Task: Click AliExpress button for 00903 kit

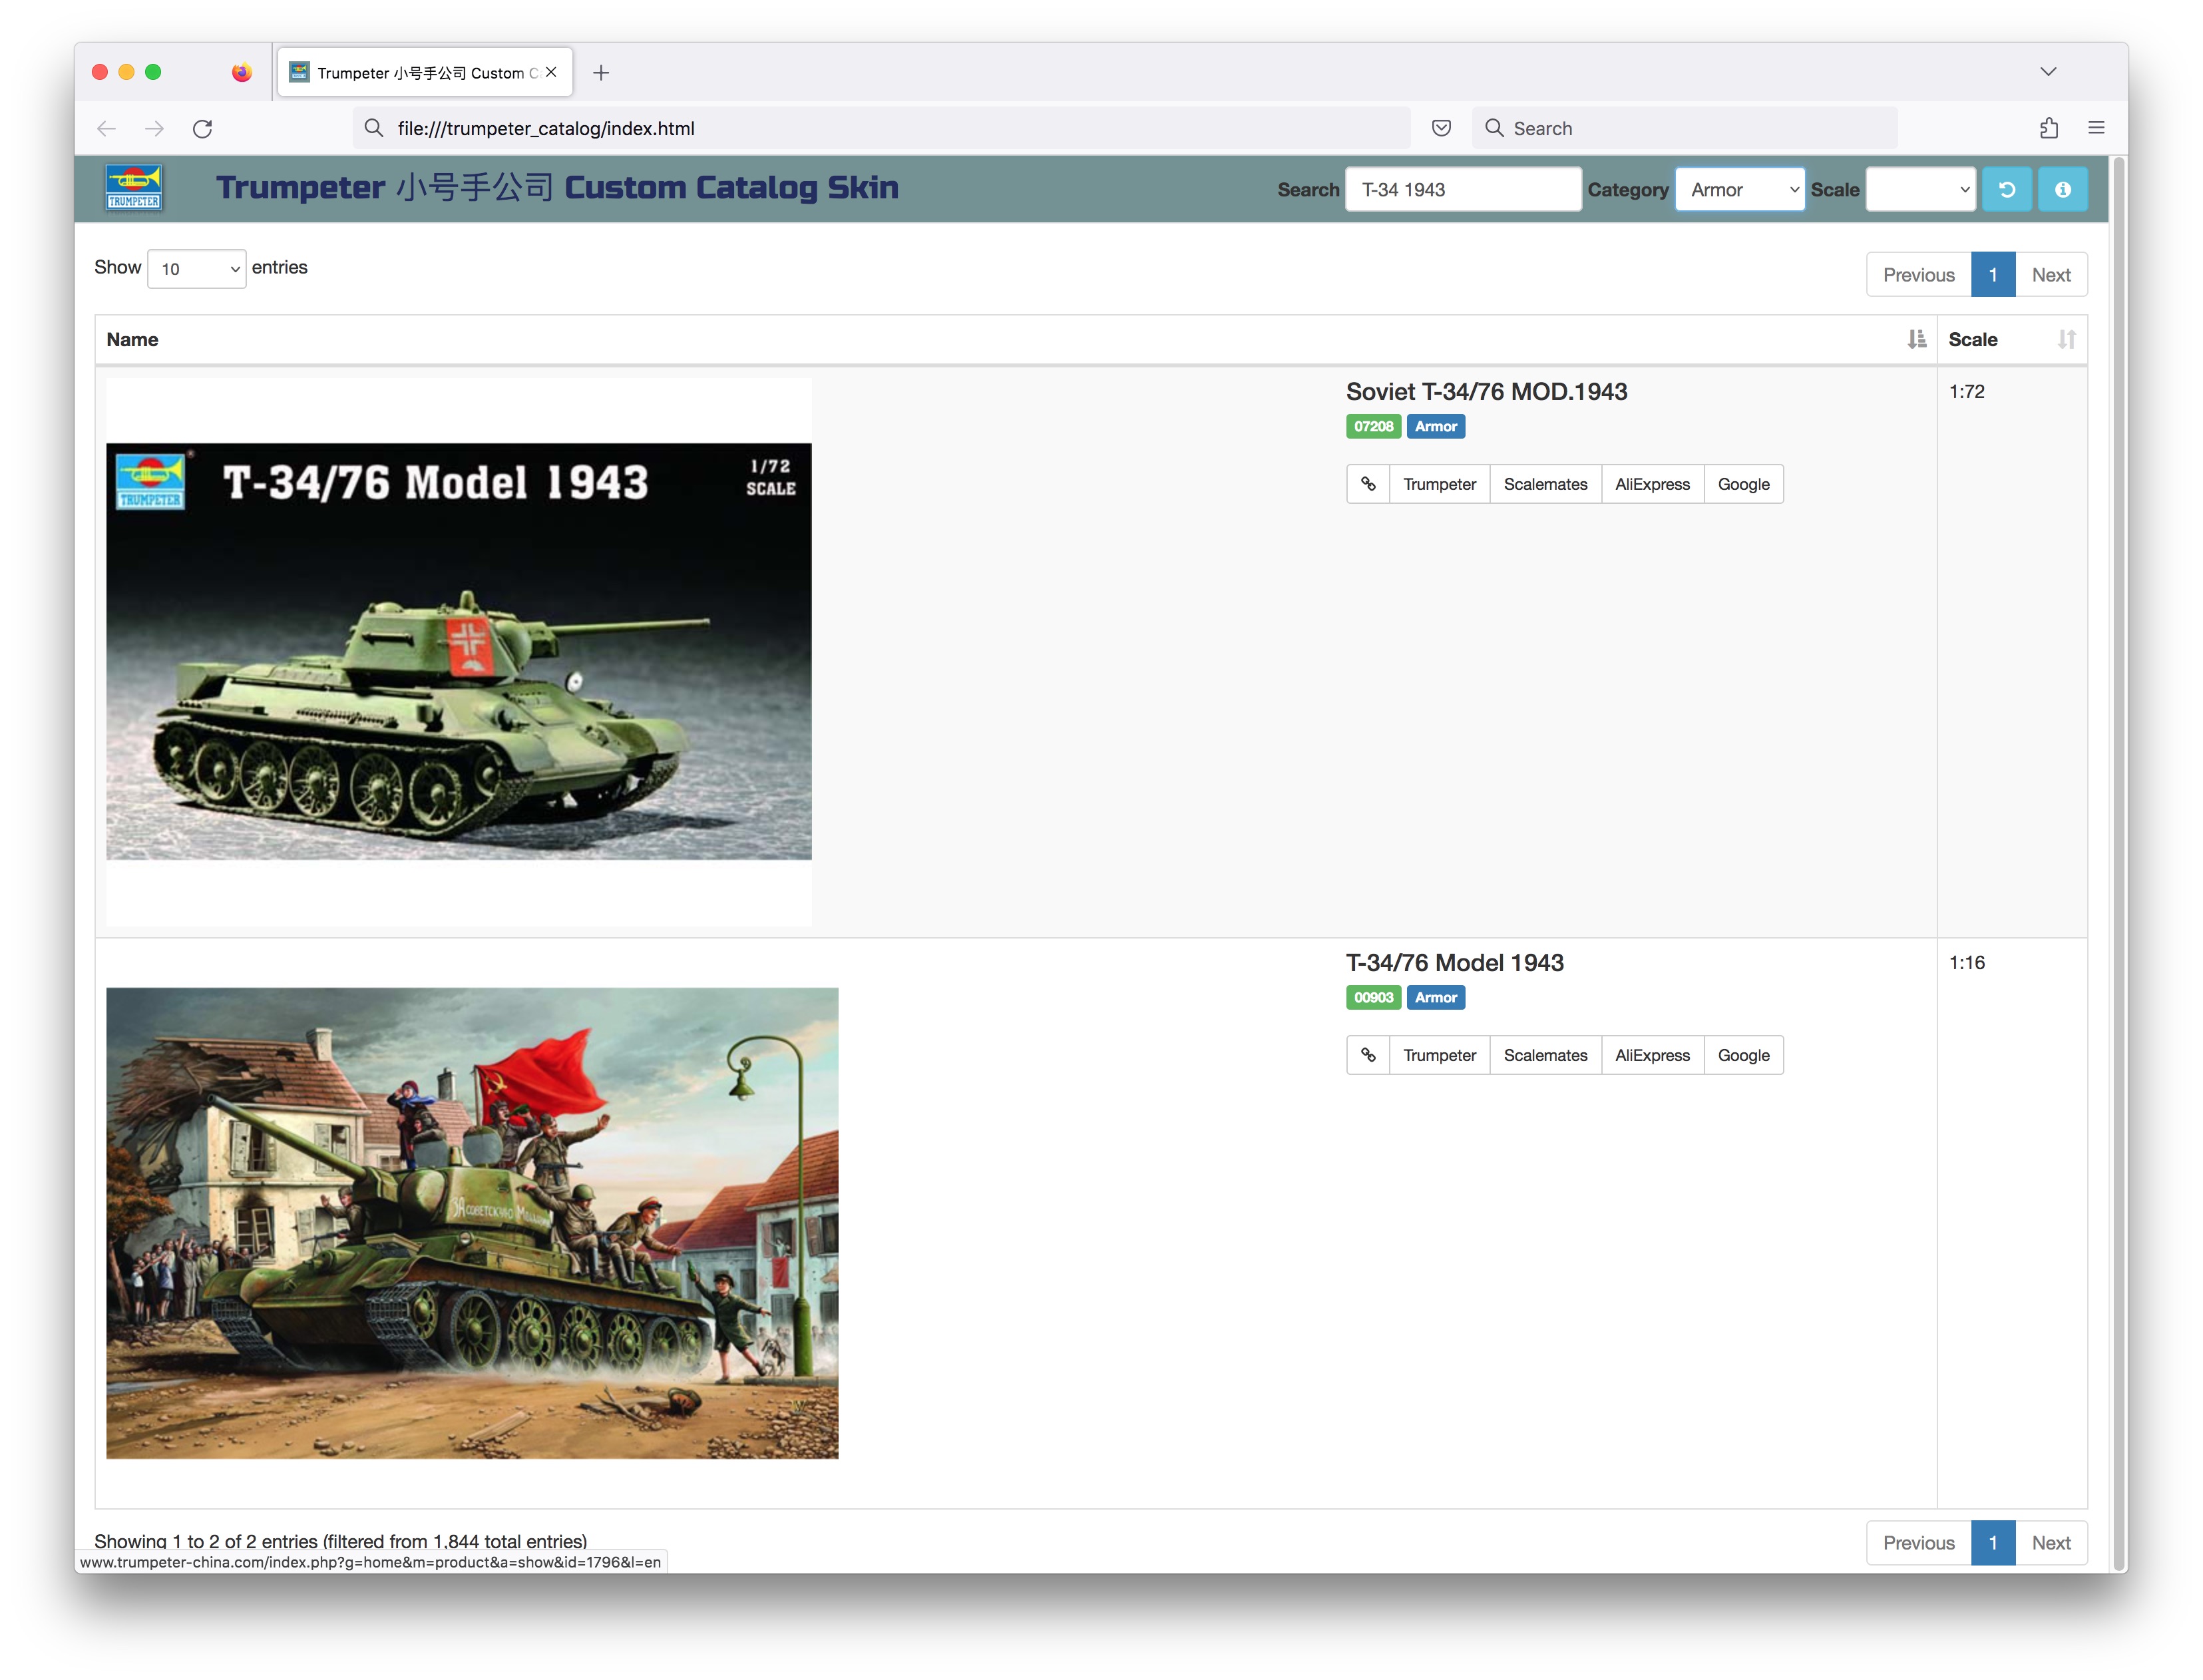Action: pyautogui.click(x=1652, y=1055)
